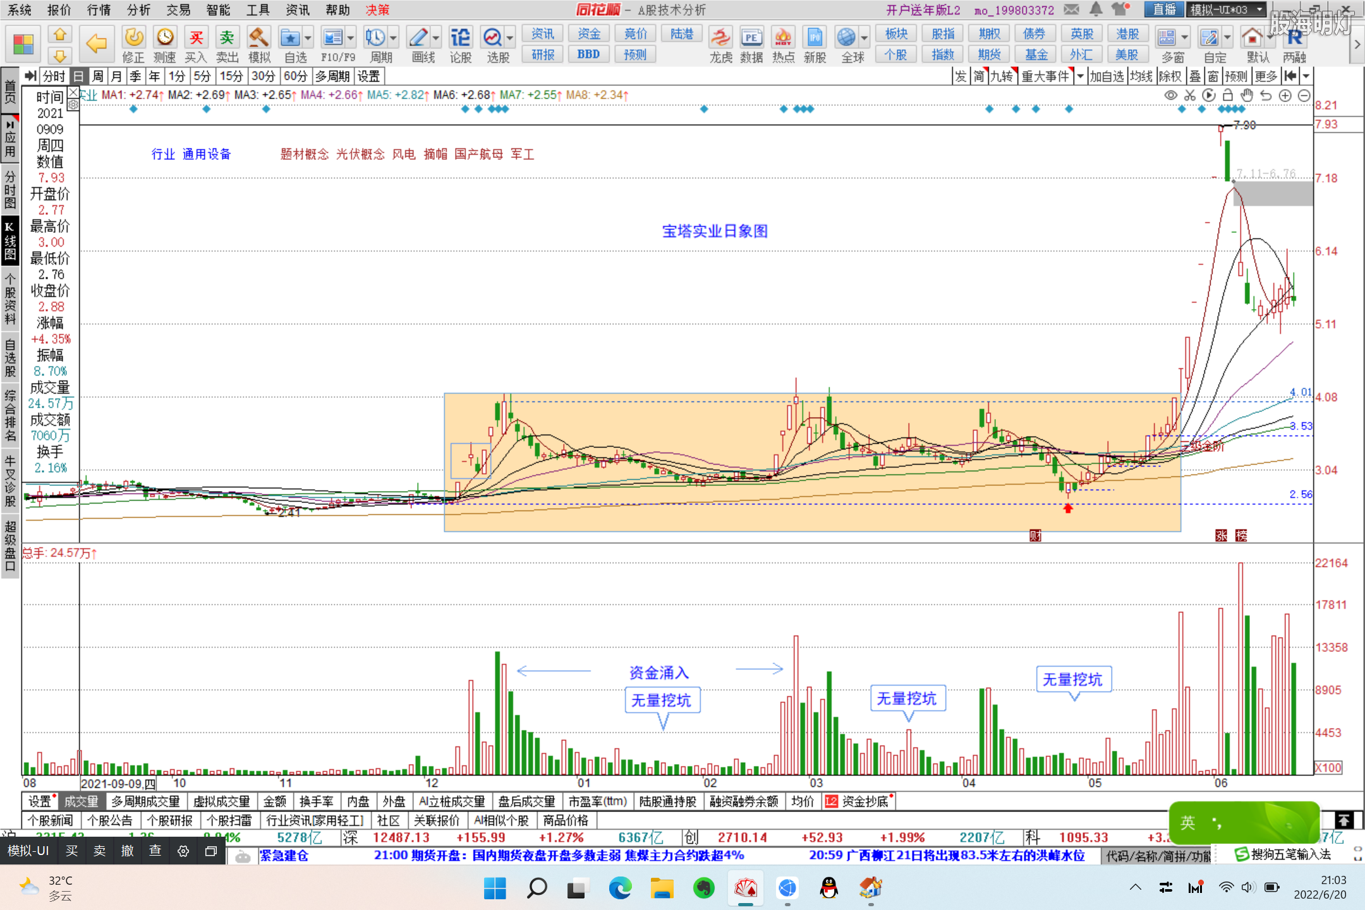The height and width of the screenshot is (910, 1365).
Task: Click the 加自选 add to favorites button
Action: point(1107,76)
